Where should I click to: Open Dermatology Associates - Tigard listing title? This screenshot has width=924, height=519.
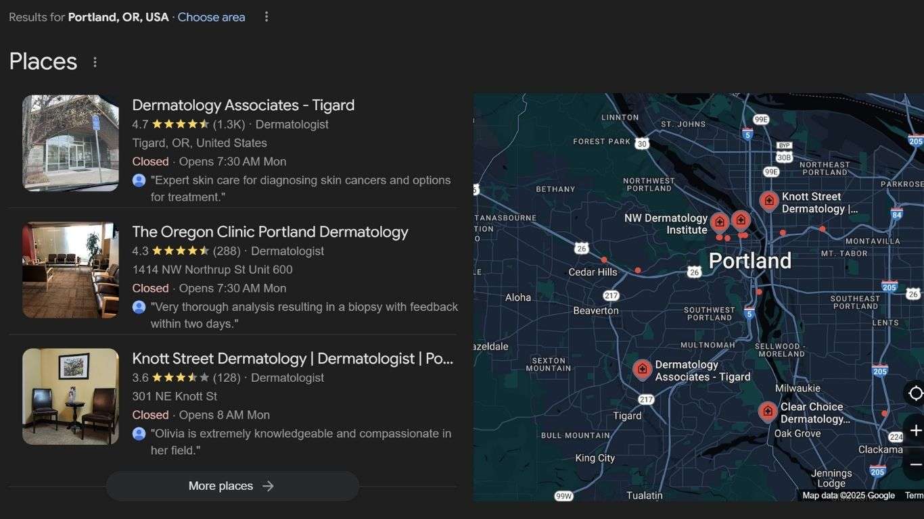click(x=244, y=105)
